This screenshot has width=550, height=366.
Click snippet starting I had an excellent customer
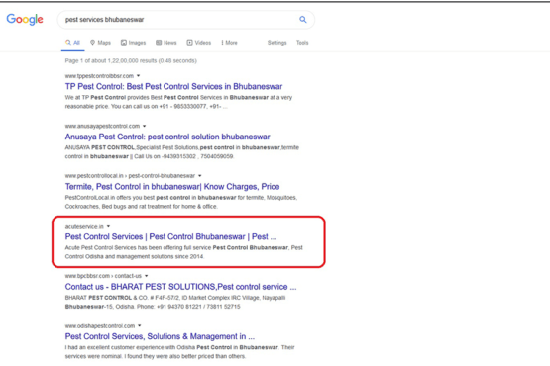(180, 352)
